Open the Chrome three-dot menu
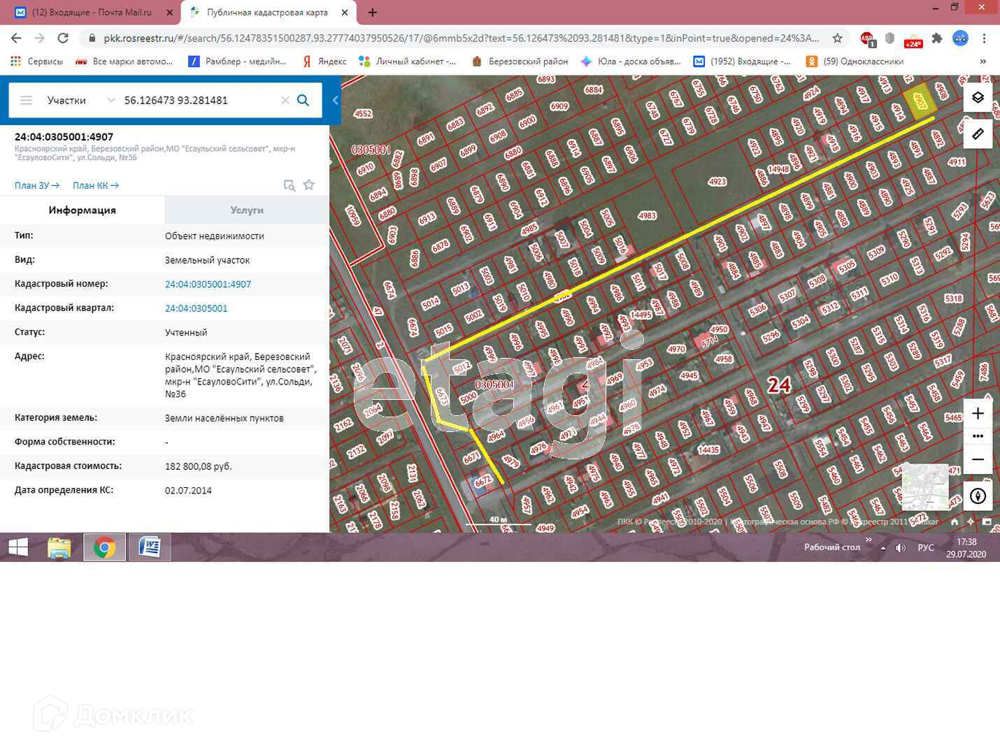1000x755 pixels. pyautogui.click(x=984, y=38)
